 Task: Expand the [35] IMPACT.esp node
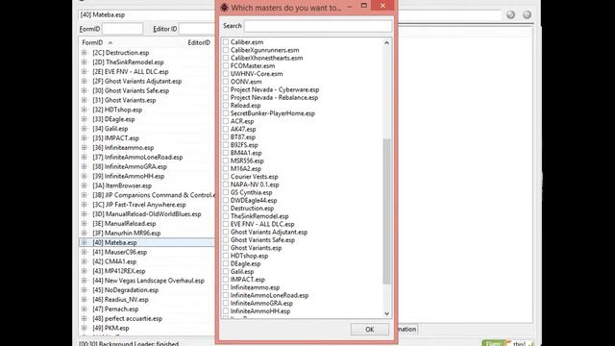[84, 138]
